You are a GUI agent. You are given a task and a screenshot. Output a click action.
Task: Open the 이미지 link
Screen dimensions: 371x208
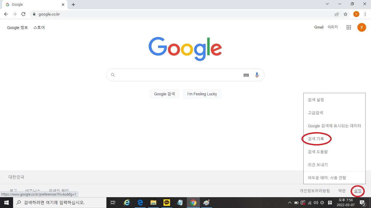pyautogui.click(x=333, y=27)
